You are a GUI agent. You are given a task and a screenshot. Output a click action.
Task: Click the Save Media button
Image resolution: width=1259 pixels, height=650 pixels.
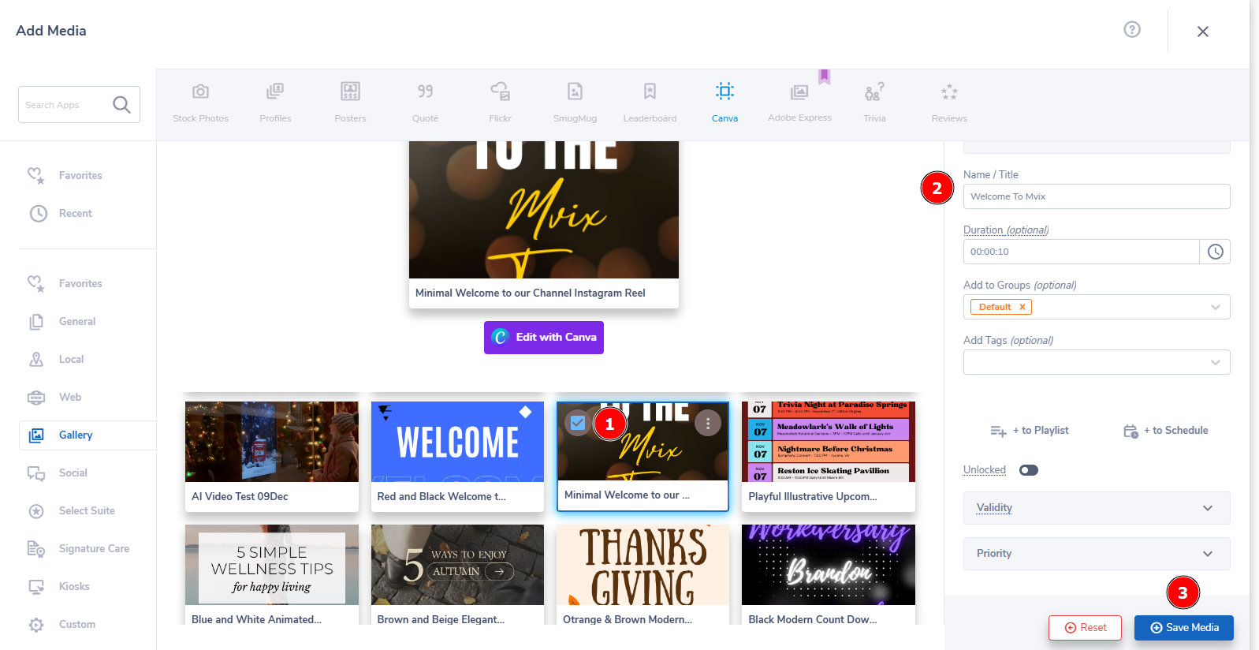[1184, 628]
